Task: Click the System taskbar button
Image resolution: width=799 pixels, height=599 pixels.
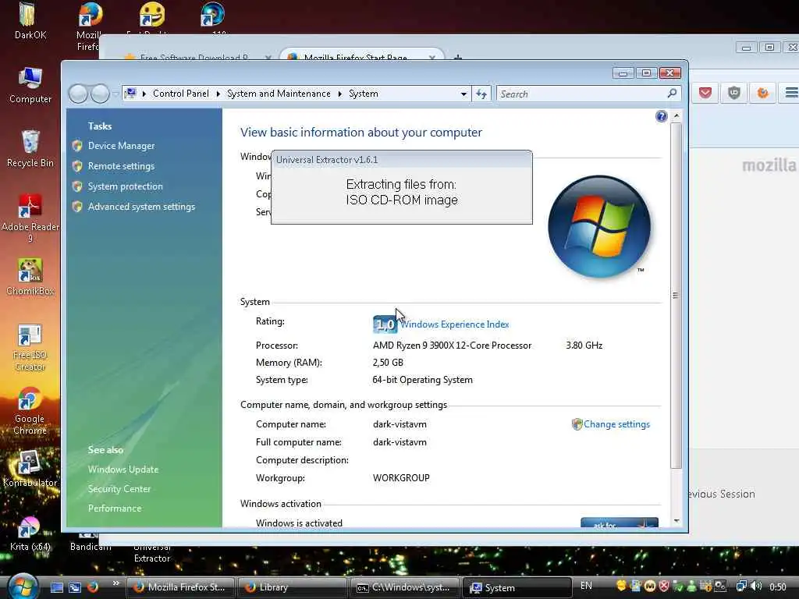Action: click(517, 587)
